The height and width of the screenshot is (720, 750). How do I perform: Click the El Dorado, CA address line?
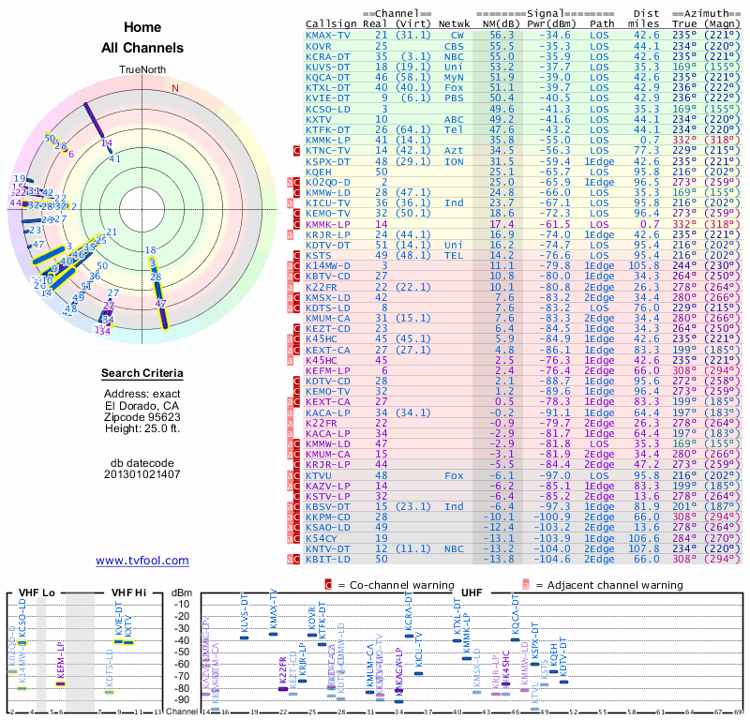click(x=142, y=406)
